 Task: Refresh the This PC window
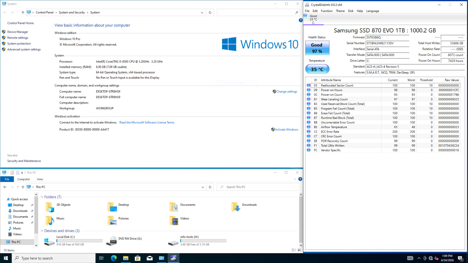pyautogui.click(x=210, y=187)
